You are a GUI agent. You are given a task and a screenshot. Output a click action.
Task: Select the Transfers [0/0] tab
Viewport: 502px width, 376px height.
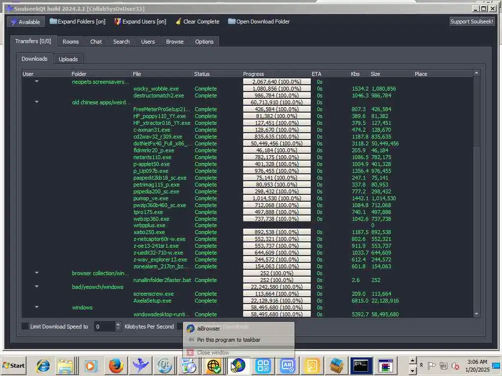[33, 41]
